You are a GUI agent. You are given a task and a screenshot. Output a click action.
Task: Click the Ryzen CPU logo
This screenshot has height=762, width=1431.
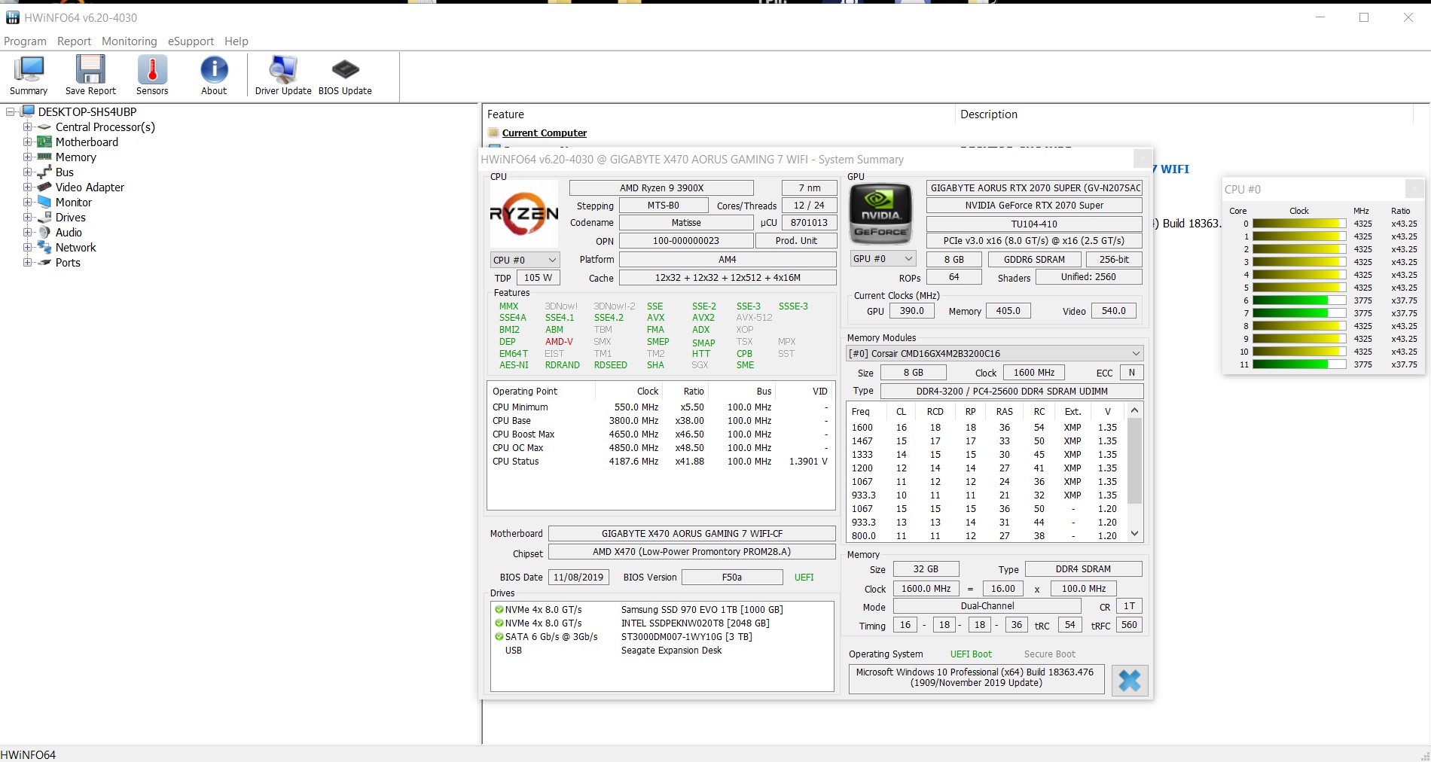(524, 213)
